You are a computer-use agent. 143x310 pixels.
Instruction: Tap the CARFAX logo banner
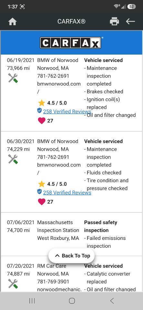(x=71, y=43)
